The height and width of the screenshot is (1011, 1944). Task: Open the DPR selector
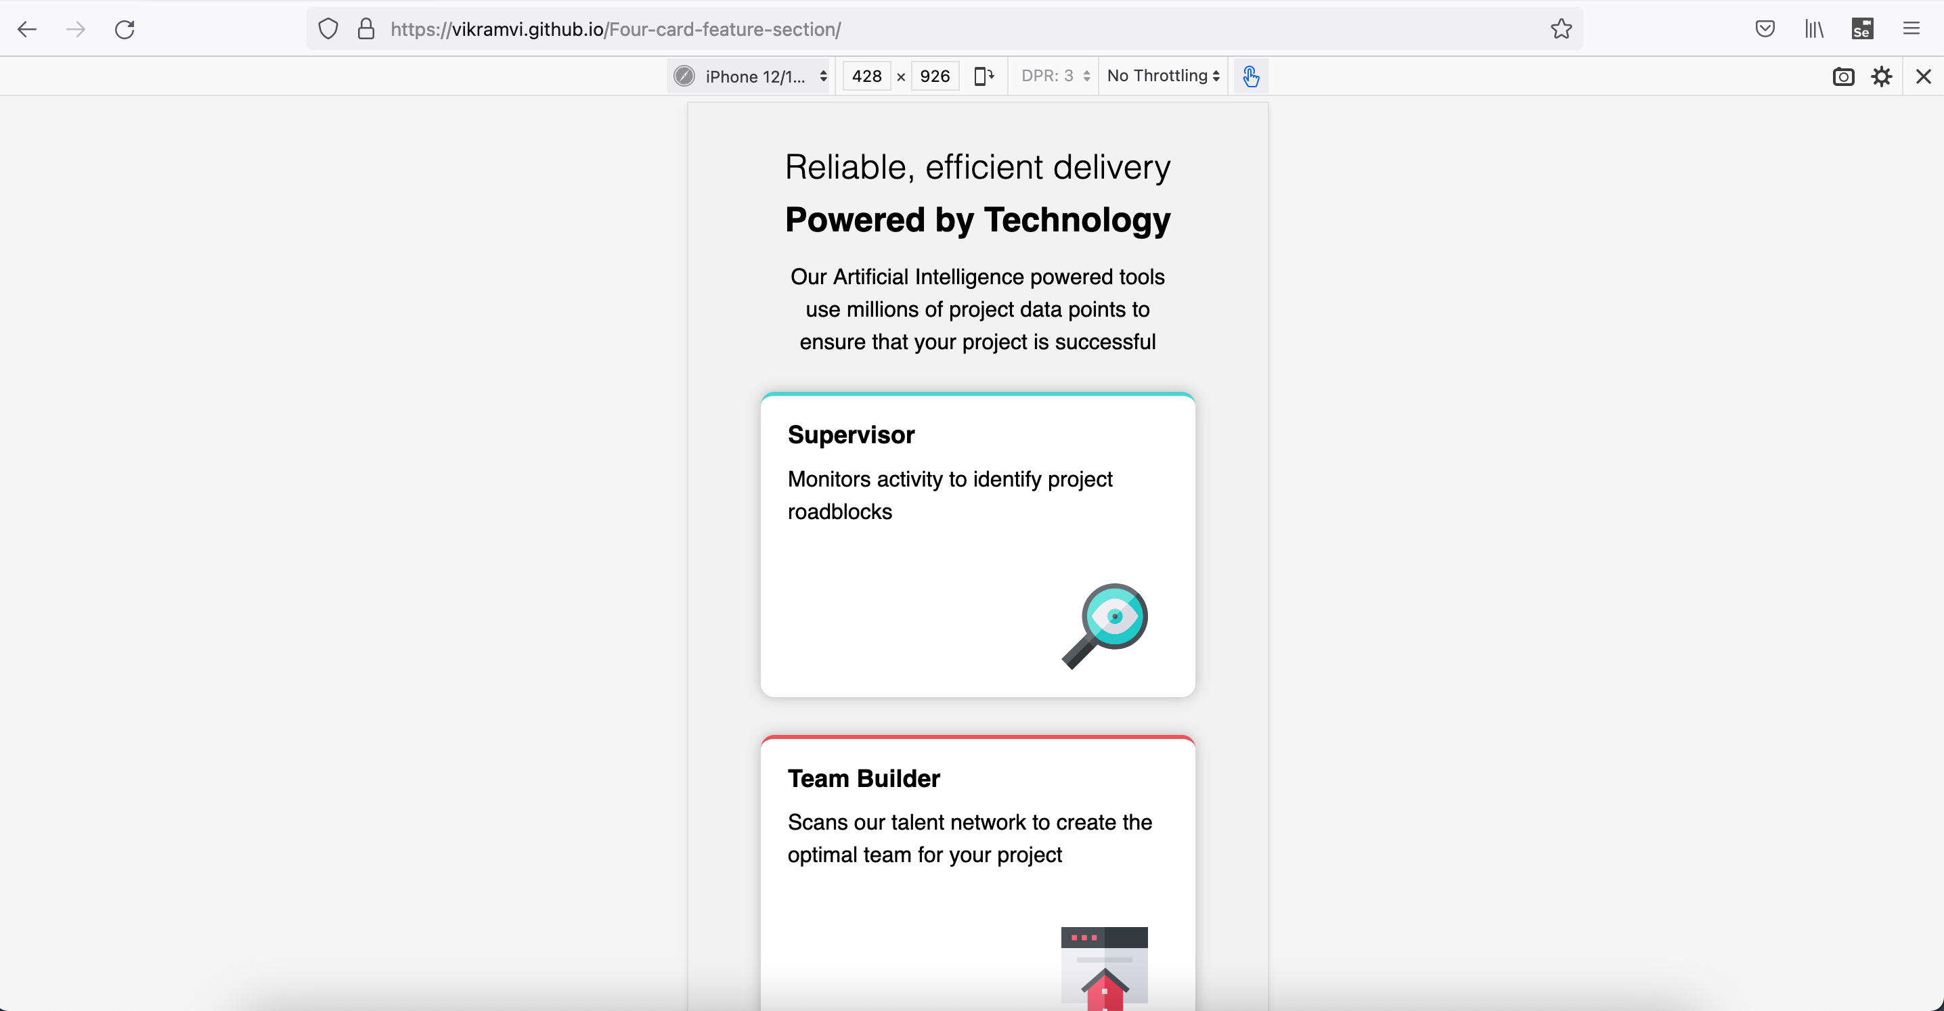pos(1055,76)
